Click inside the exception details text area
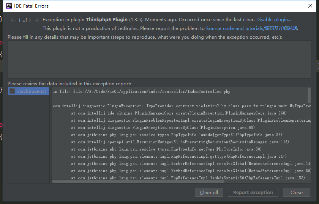 coord(159,59)
